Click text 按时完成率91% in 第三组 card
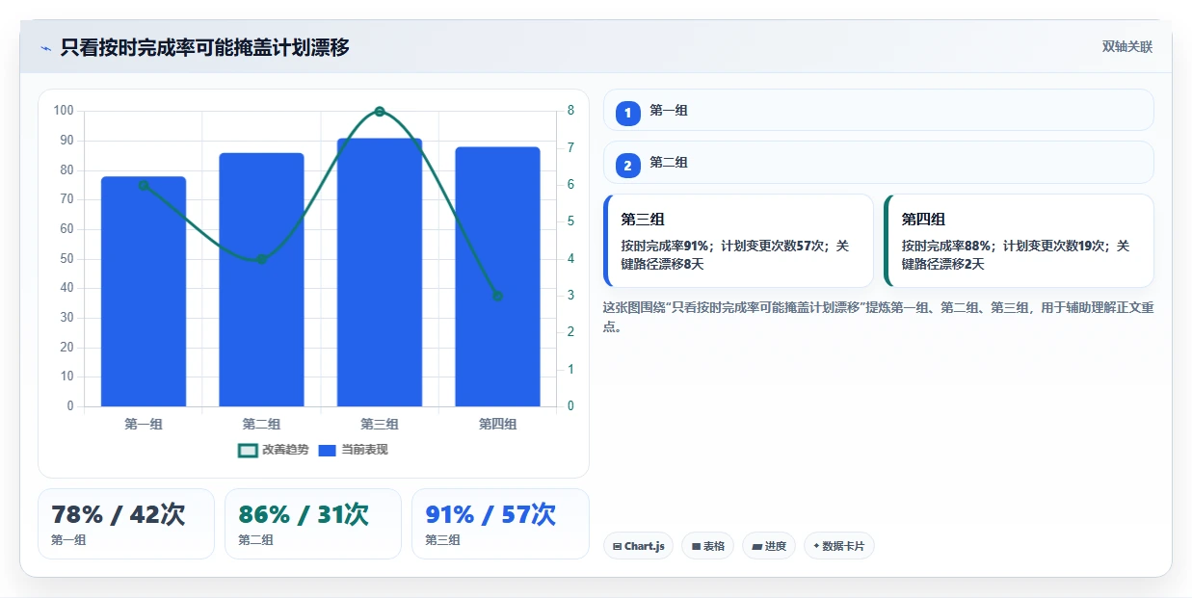The height and width of the screenshot is (598, 1192). [663, 246]
